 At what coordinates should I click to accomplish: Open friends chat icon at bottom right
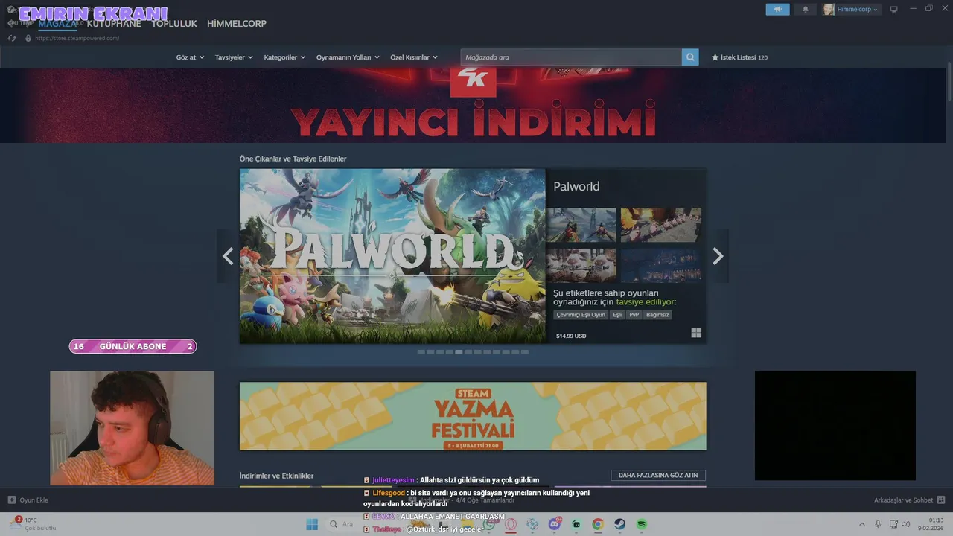(941, 500)
